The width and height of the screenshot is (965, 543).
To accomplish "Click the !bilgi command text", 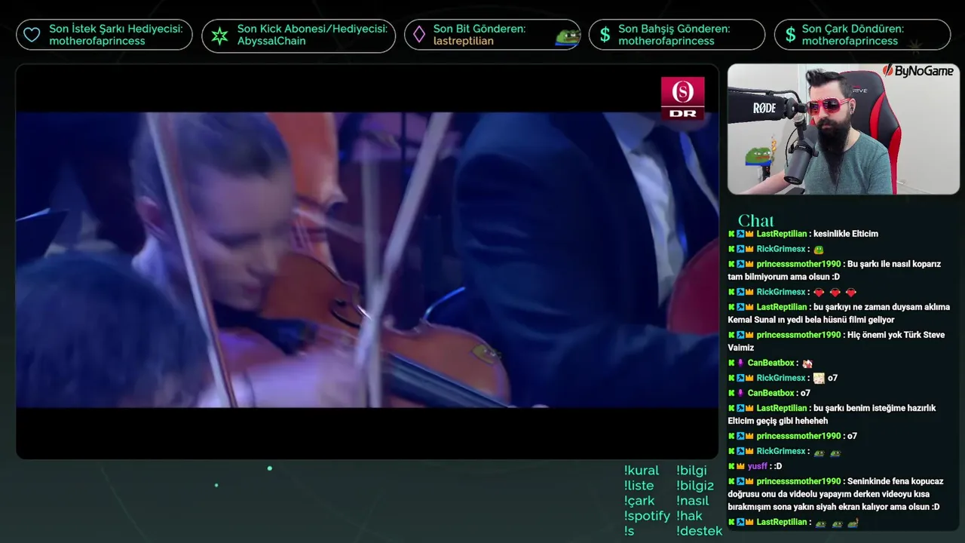I will click(x=691, y=471).
